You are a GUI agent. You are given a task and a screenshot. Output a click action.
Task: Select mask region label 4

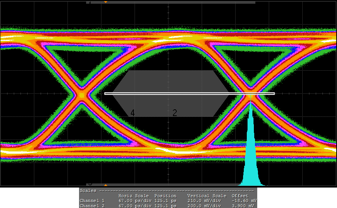point(132,113)
